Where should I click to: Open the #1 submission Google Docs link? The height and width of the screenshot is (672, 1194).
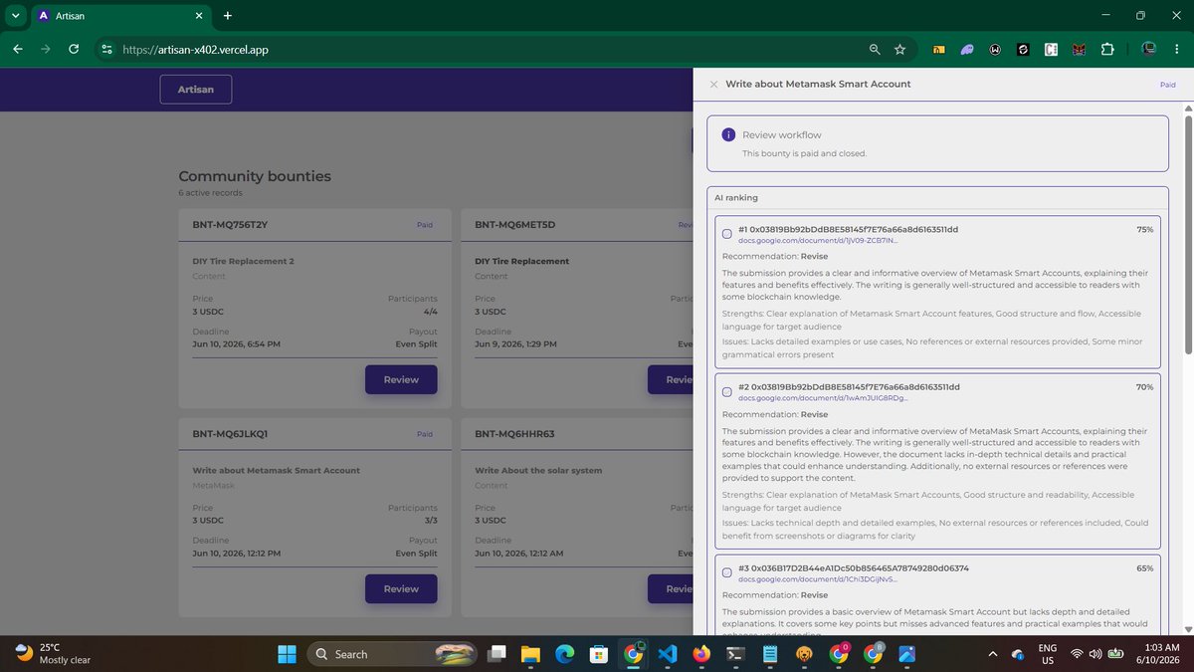click(x=818, y=240)
